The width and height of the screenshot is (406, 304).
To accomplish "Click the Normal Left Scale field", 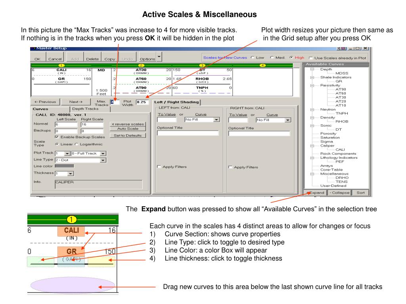I will point(66,124).
